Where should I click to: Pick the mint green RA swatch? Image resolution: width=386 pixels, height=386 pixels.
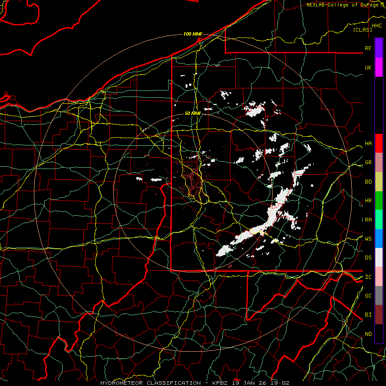379,220
